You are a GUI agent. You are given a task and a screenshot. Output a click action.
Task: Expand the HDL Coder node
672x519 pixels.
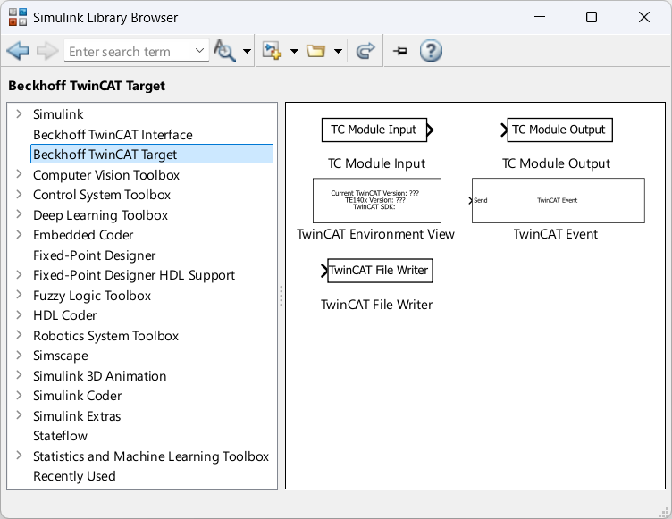point(19,315)
